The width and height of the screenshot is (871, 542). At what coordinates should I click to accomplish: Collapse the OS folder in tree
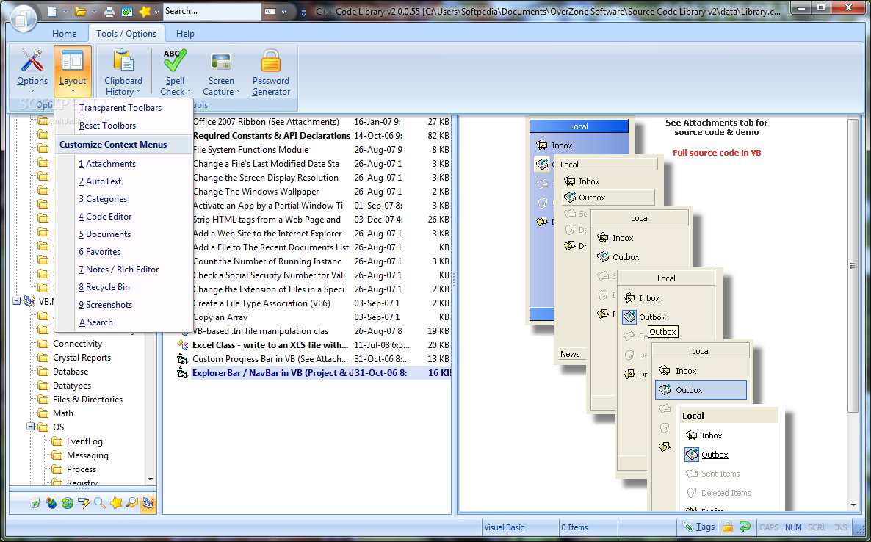tap(31, 427)
